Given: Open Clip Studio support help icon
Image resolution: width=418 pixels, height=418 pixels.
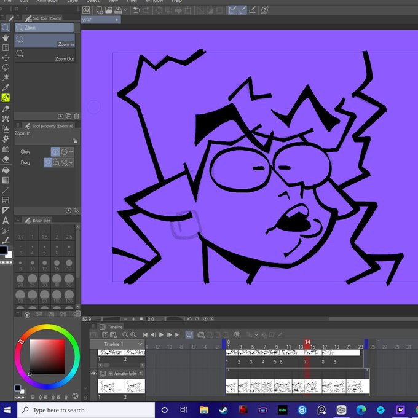Looking at the screenshot, I should pos(264,10).
